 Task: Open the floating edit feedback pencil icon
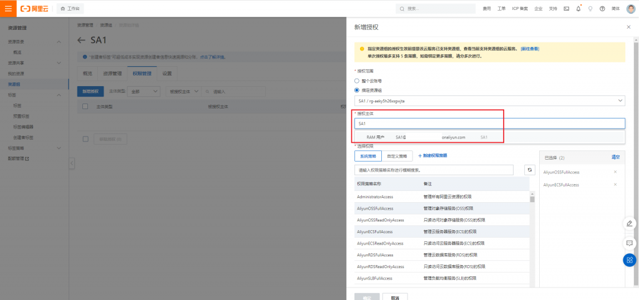click(x=629, y=223)
